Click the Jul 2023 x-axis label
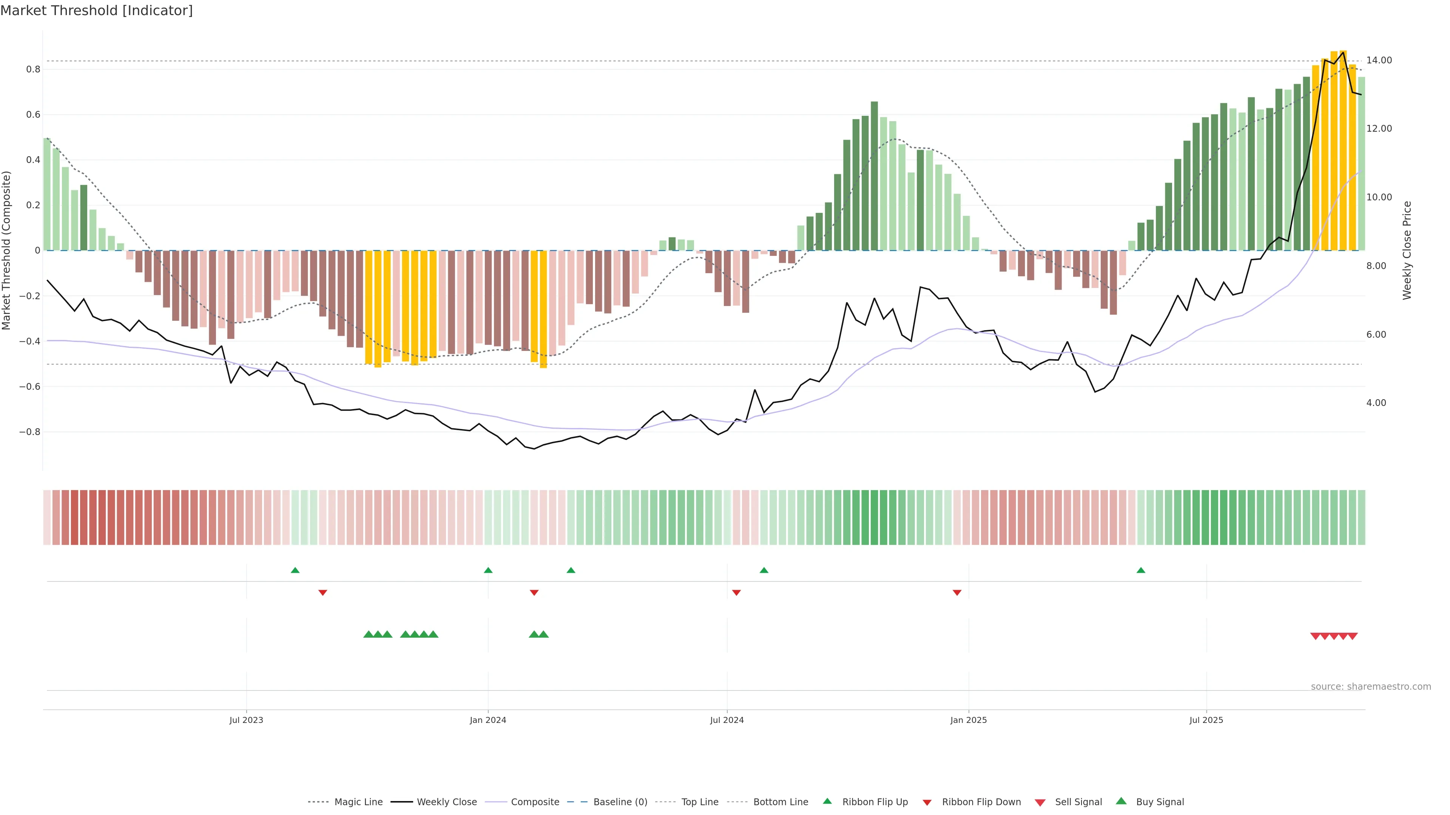Viewport: 1450px width, 815px height. point(246,720)
